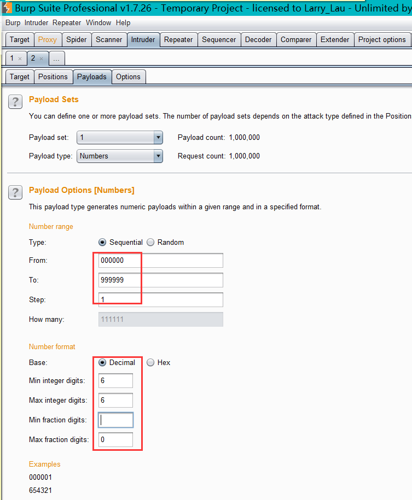Click Max integer digits field

[115, 400]
